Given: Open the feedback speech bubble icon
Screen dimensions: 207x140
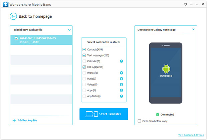Looking at the screenshot, I should [185, 4].
